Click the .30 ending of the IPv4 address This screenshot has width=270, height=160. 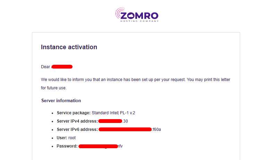tap(125, 121)
